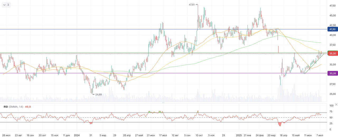The image size is (338, 137).
Task: Click the 2024 label on time axis
Action: pos(77,135)
